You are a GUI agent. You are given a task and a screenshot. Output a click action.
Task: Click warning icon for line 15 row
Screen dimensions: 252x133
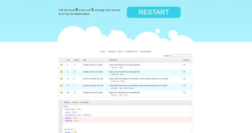(x=62, y=85)
